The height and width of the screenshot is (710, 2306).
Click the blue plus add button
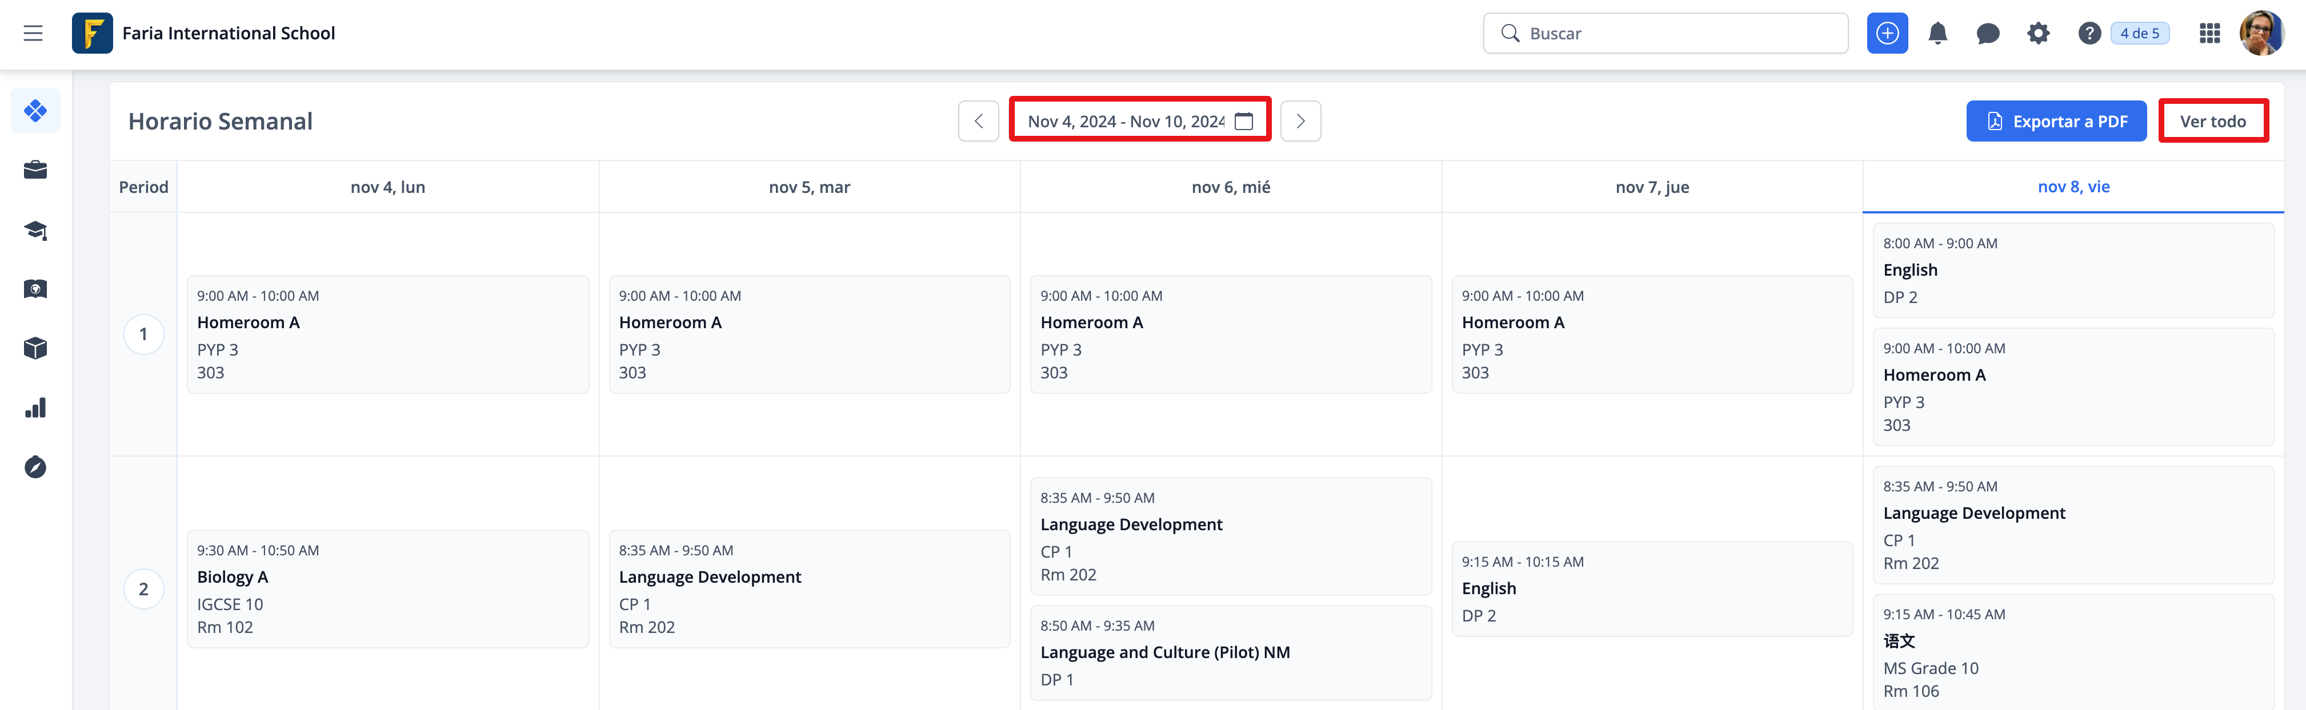1887,33
